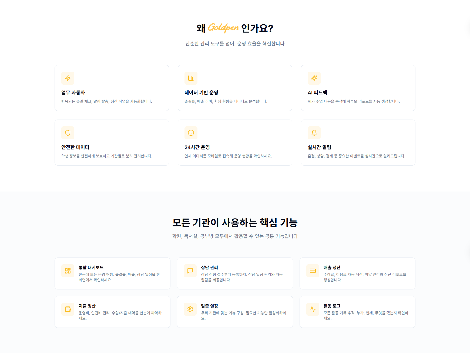Click the Goldpen logo text in the heading
The height and width of the screenshot is (353, 470).
[x=223, y=27]
